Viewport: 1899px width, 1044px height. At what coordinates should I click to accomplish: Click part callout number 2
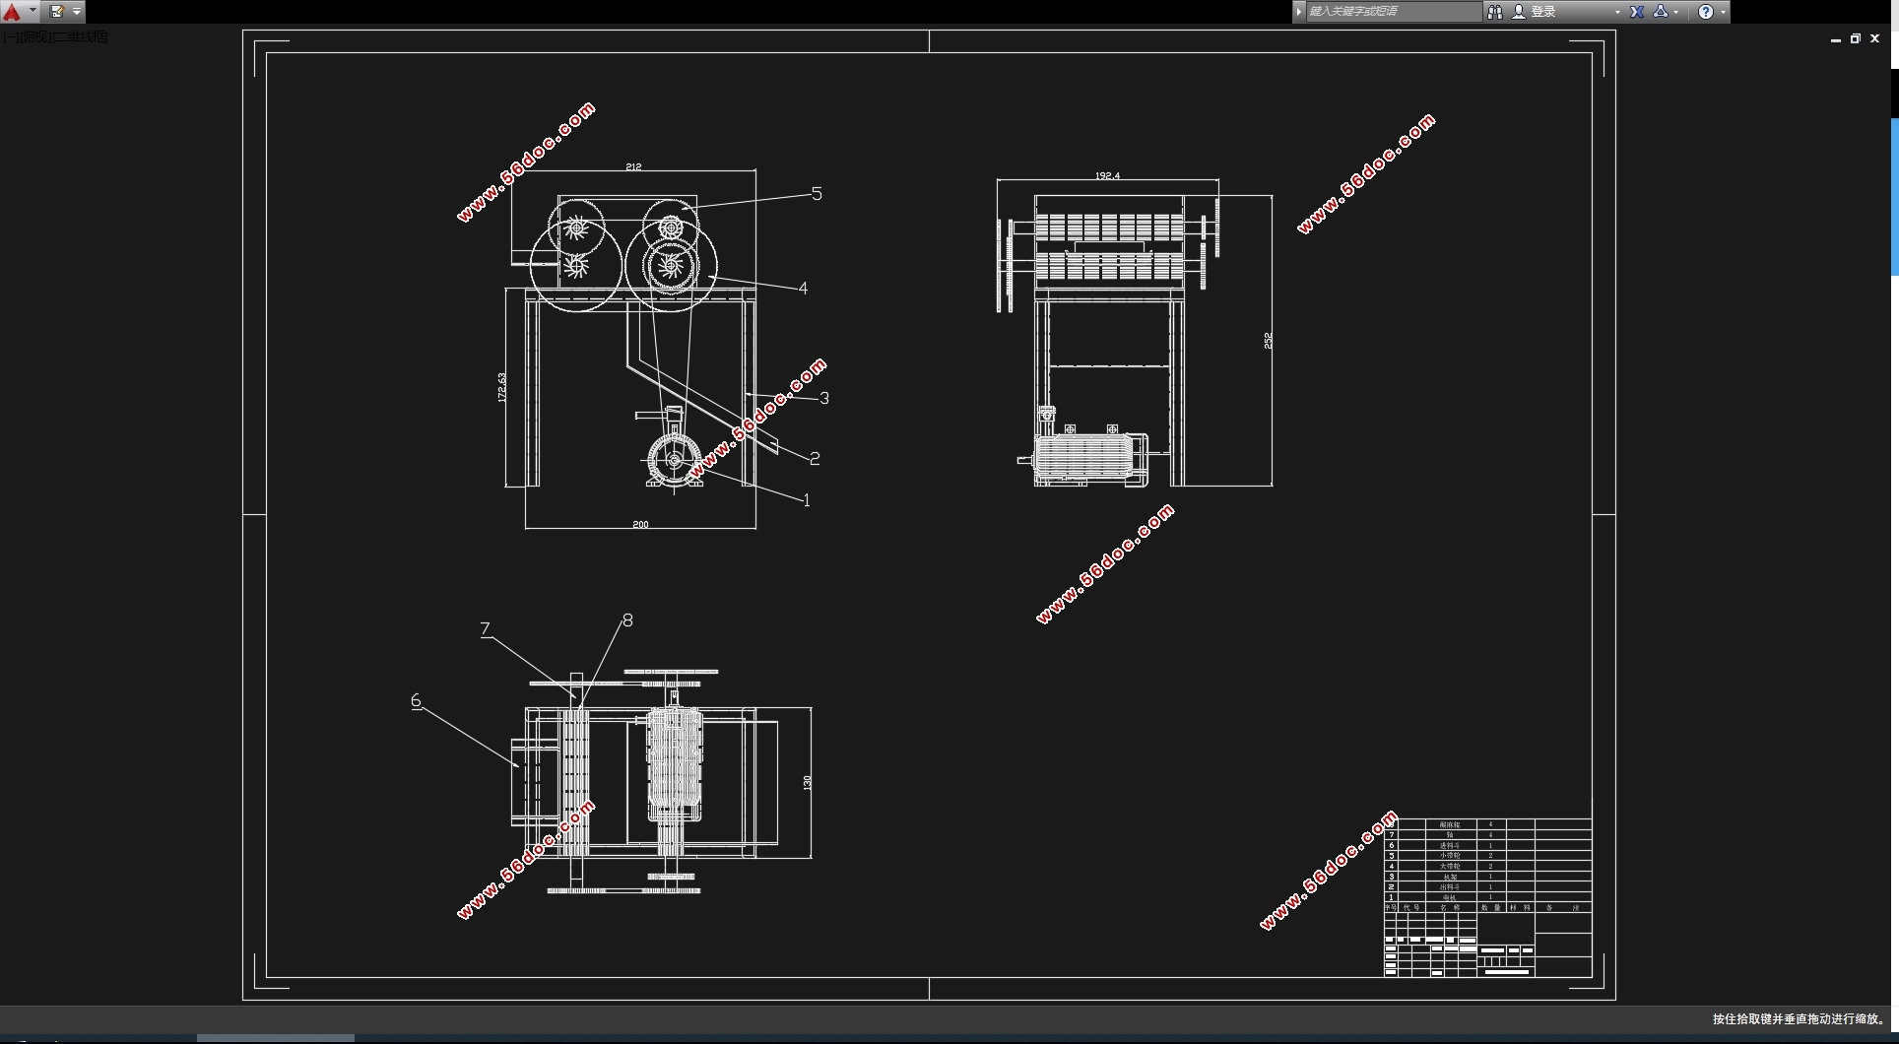point(815,458)
